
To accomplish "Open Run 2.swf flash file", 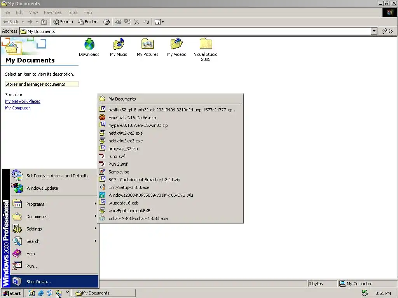I will (x=170, y=164).
